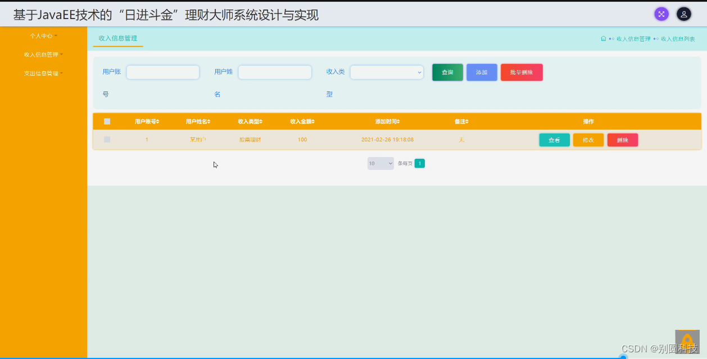
Task: Toggle fullscreen with the purple expand icon
Action: point(661,14)
